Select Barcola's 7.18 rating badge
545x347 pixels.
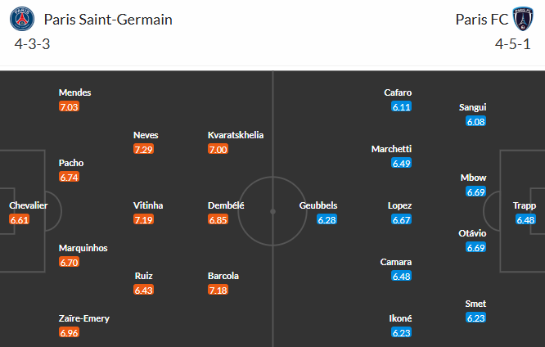point(218,291)
